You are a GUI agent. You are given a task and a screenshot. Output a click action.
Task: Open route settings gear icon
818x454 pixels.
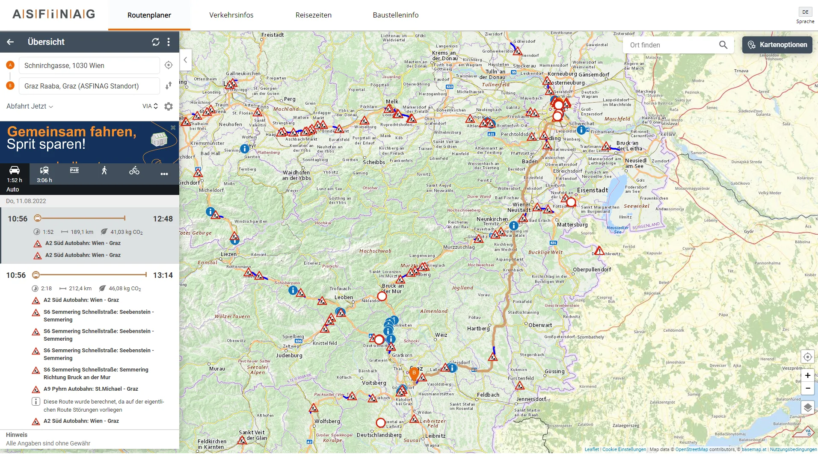(x=169, y=106)
